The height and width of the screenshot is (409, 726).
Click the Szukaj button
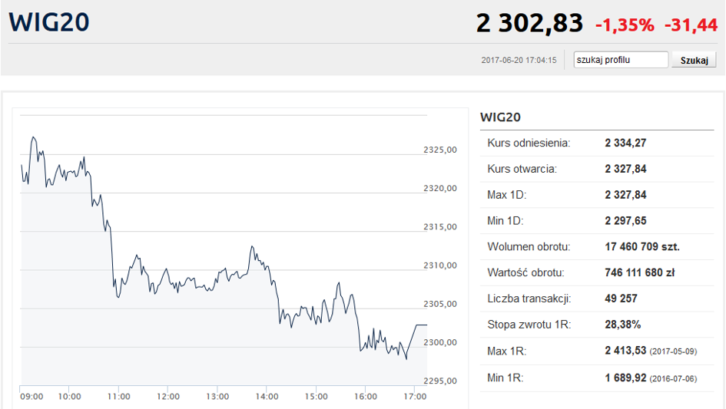[694, 60]
